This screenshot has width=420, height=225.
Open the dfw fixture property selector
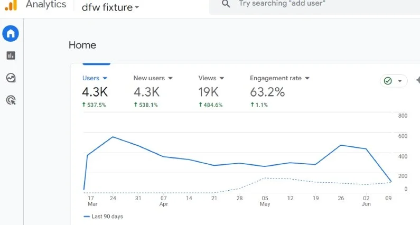click(110, 7)
